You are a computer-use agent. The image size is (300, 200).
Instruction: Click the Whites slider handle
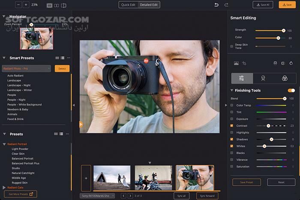[264, 146]
